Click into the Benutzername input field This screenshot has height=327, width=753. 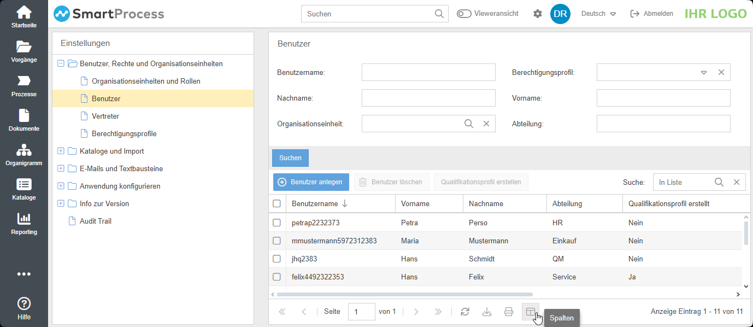428,72
